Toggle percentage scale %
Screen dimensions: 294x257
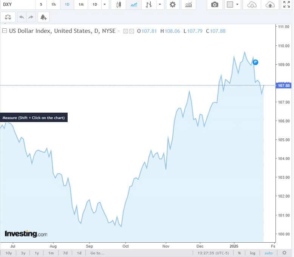239,253
